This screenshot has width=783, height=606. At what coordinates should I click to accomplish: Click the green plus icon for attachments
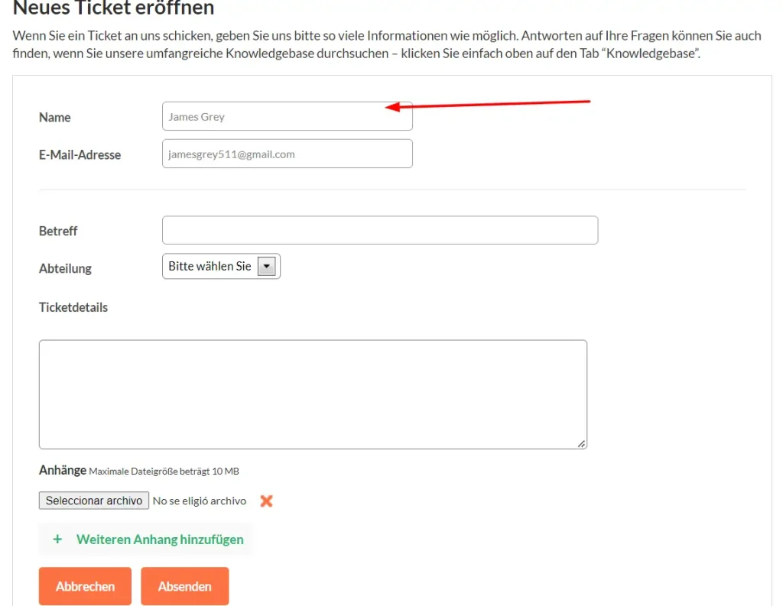[x=57, y=540]
